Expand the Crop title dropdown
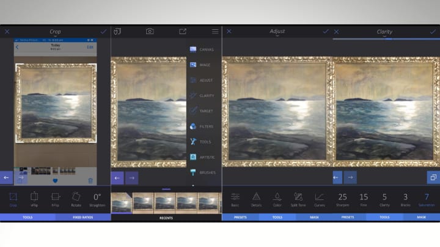 (x=55, y=32)
